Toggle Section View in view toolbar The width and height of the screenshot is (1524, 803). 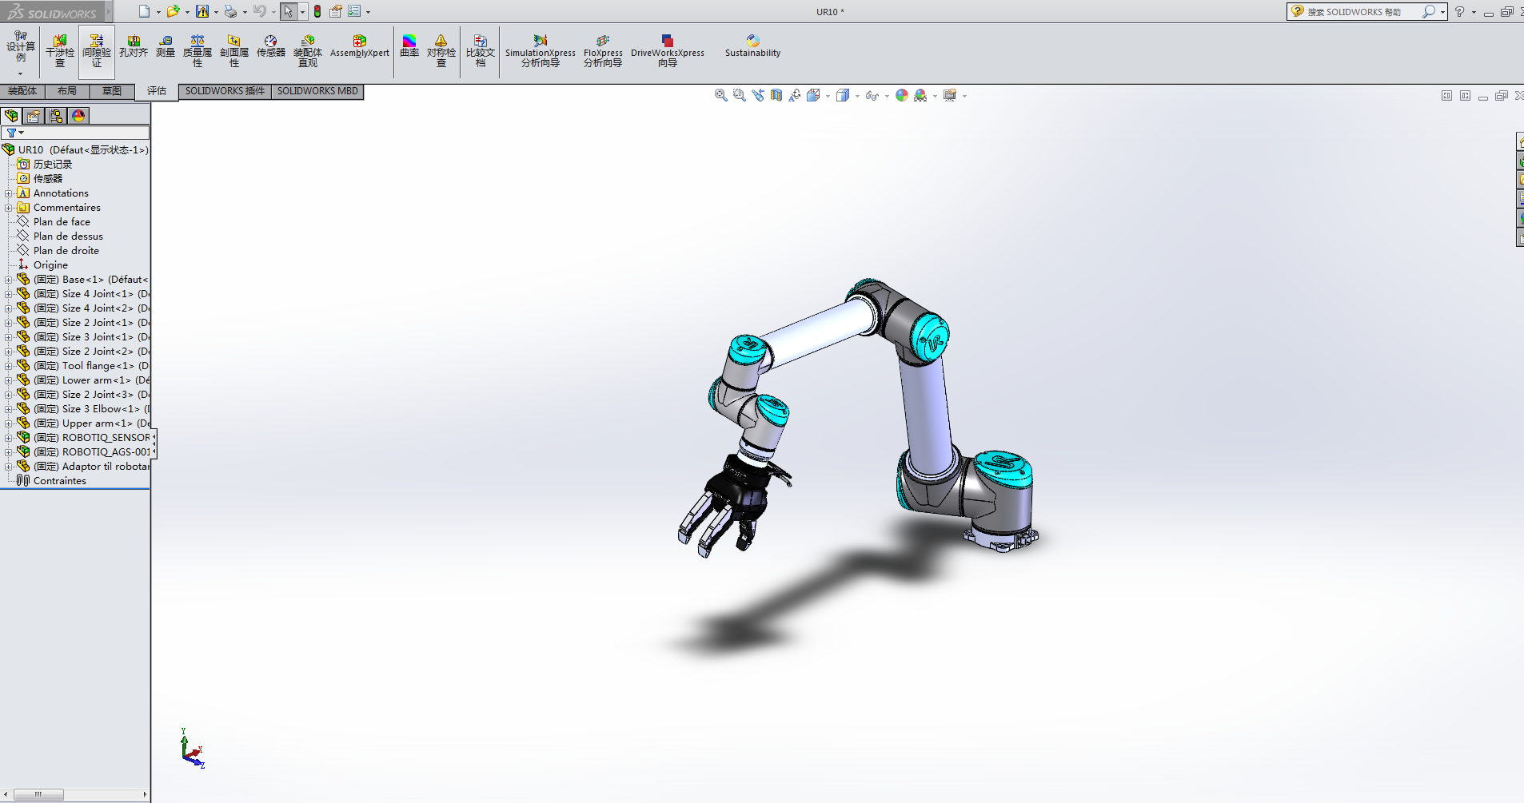tap(776, 95)
